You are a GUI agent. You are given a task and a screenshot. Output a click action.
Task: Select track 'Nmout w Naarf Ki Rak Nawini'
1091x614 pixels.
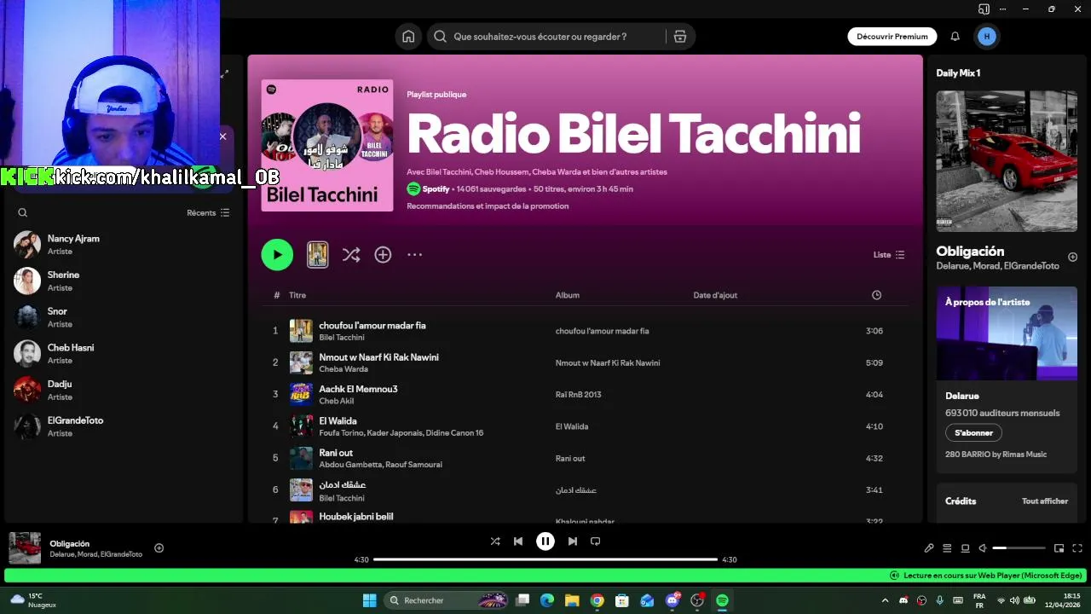pos(378,357)
